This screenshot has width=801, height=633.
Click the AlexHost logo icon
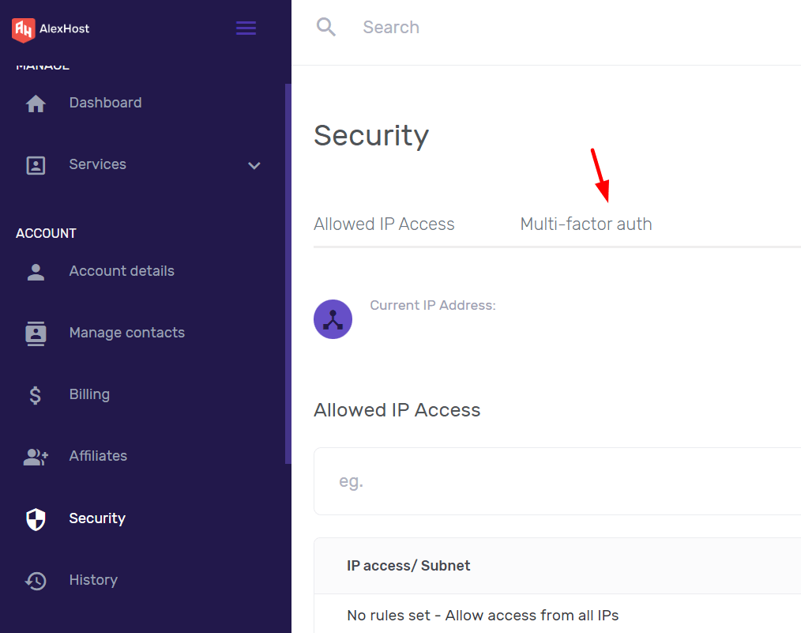(x=24, y=29)
